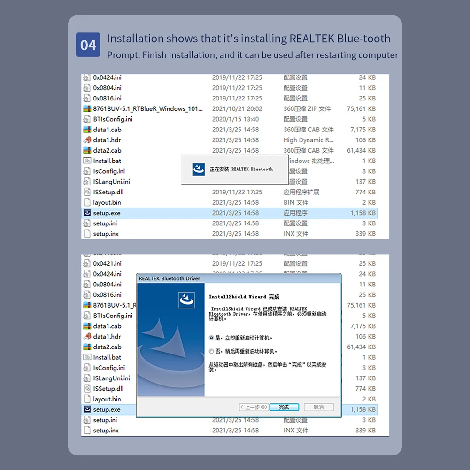
Task: Click setup.exe icon in lower file list
Action: click(x=87, y=409)
